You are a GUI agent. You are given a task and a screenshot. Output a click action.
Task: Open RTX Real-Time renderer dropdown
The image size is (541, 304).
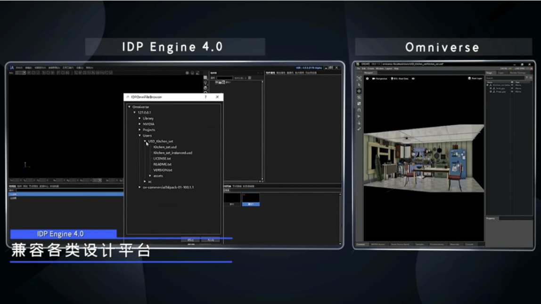[x=400, y=79]
